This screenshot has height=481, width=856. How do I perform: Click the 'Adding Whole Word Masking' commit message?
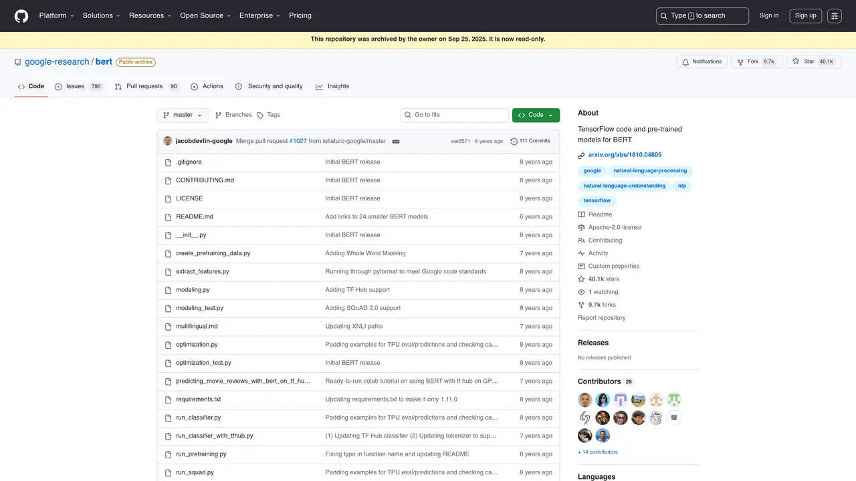[365, 254]
